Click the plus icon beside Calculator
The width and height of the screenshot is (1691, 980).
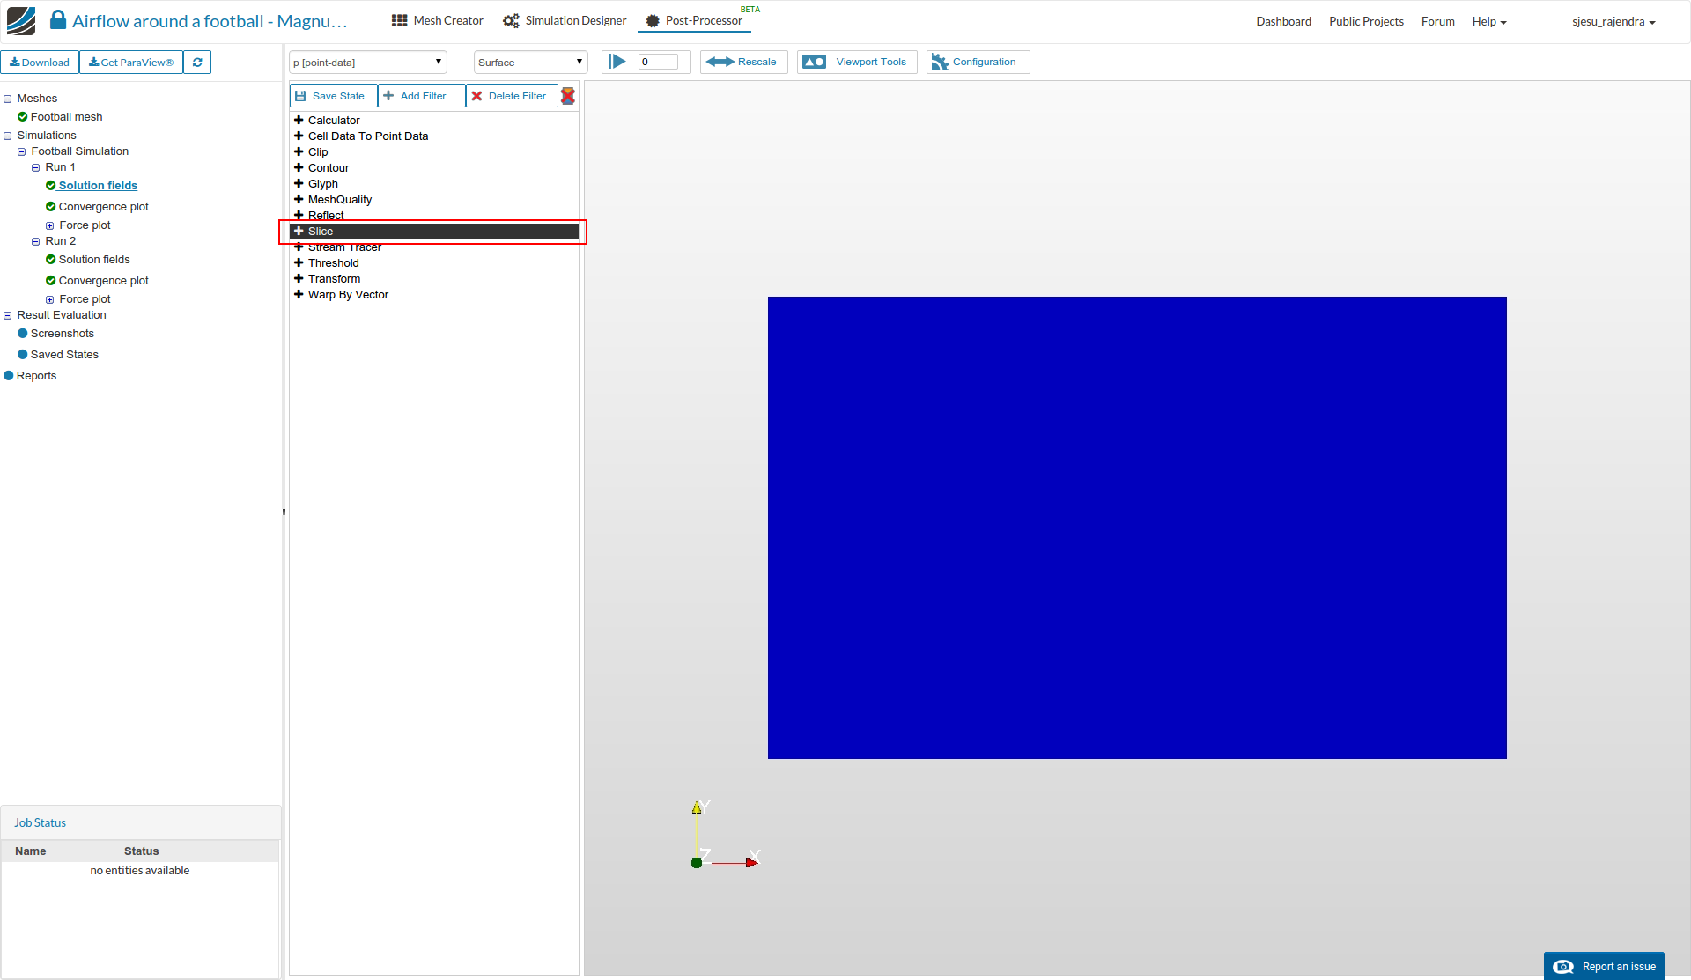click(299, 121)
